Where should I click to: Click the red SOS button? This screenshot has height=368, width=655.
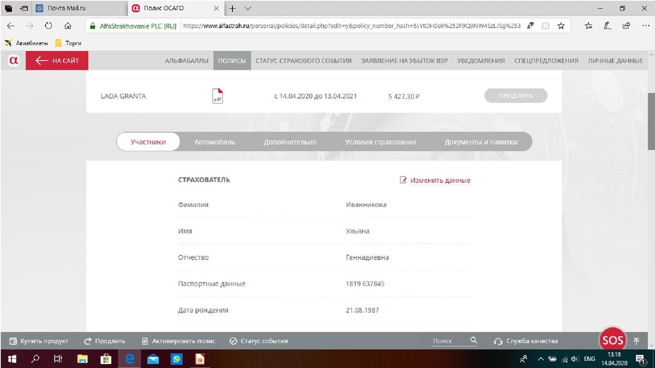(x=612, y=341)
